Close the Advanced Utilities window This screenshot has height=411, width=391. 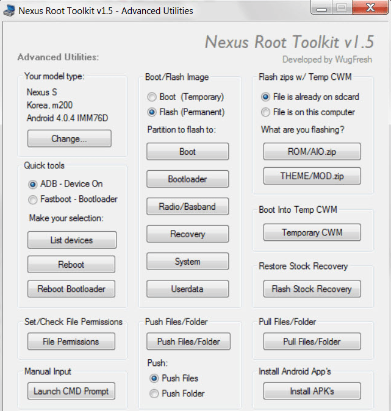(x=370, y=7)
